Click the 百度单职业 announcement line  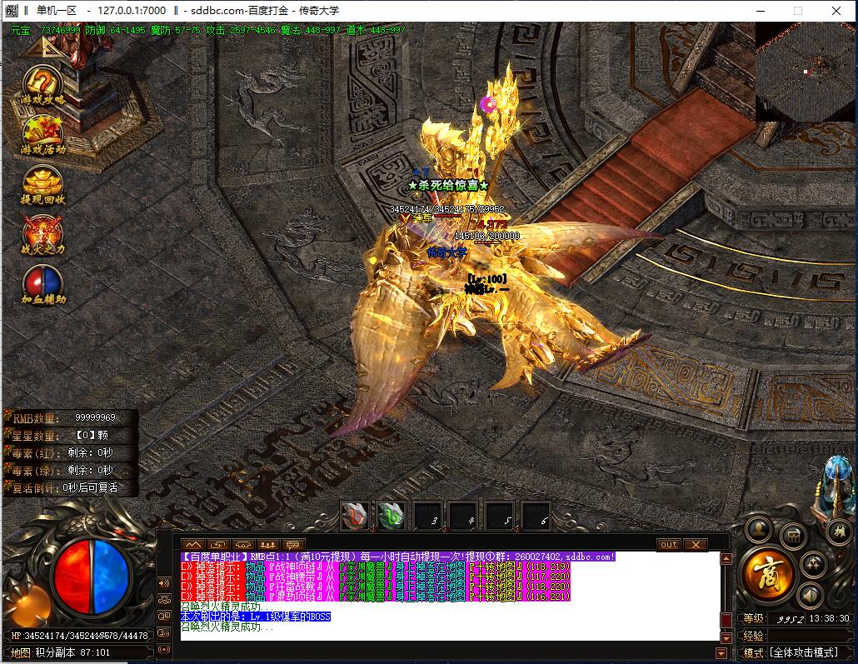pyautogui.click(x=398, y=557)
